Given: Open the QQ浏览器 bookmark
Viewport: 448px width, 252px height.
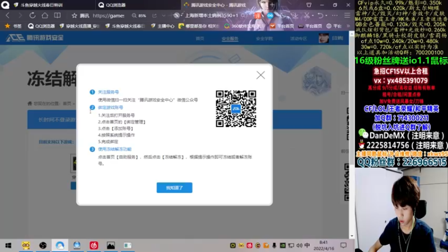Looking at the screenshot, I should click(x=41, y=26).
